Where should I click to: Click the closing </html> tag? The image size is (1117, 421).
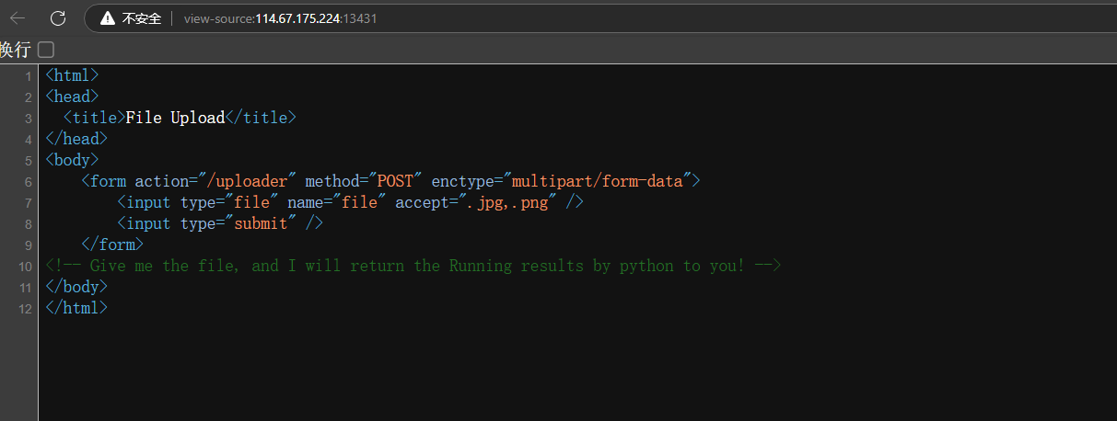tap(76, 308)
